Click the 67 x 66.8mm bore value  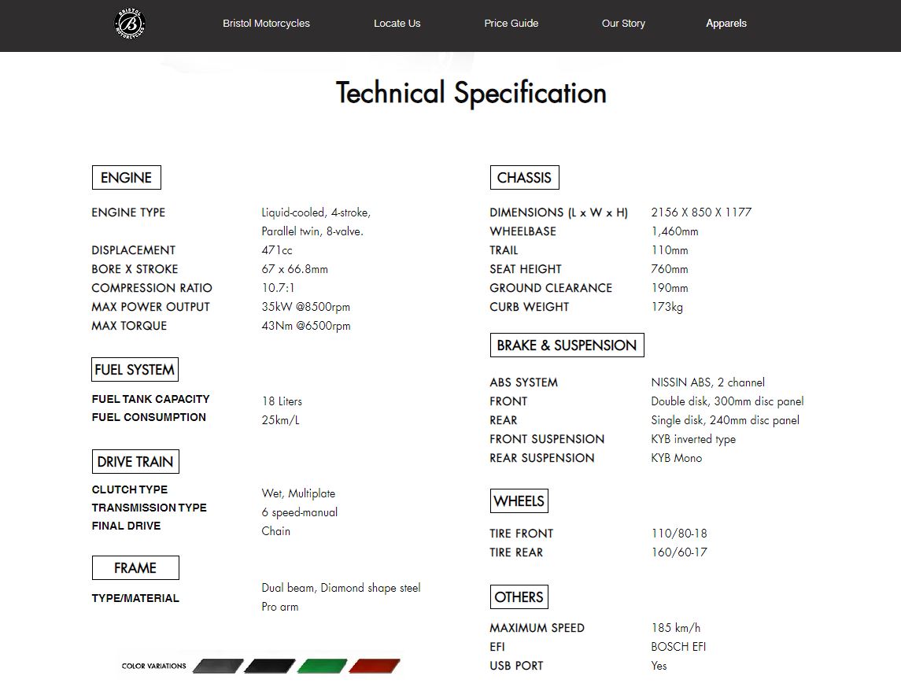coord(295,269)
